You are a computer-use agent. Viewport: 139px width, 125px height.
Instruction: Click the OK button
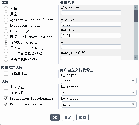(55, 117)
